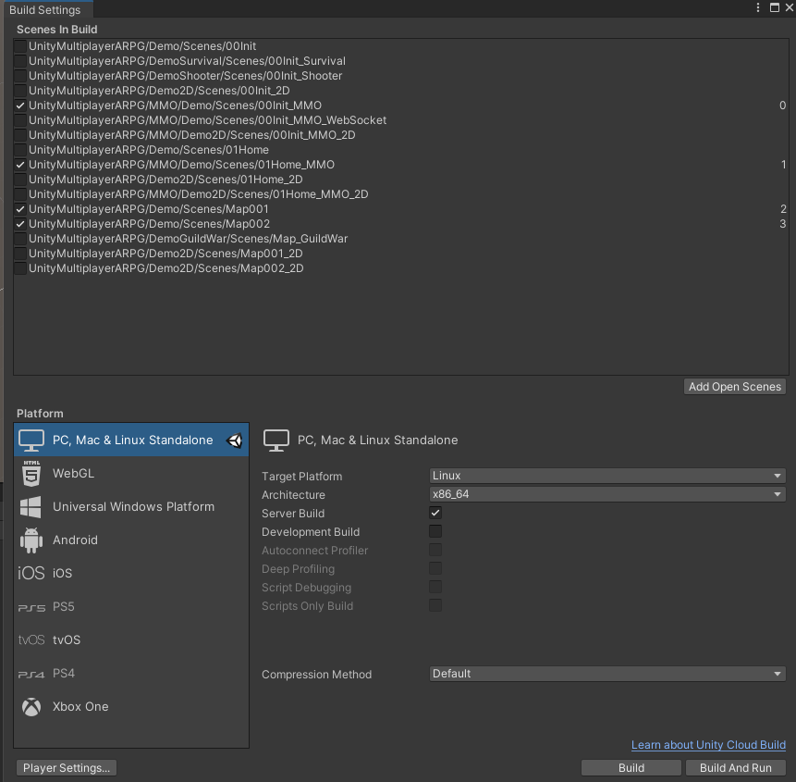Open the Target Platform dropdown

(606, 476)
